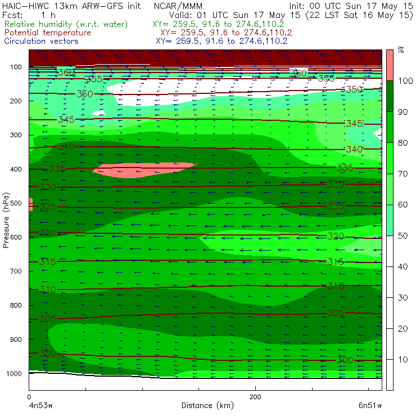
Task: Click the 1000 hPa pressure tick label
Action: coord(14,373)
